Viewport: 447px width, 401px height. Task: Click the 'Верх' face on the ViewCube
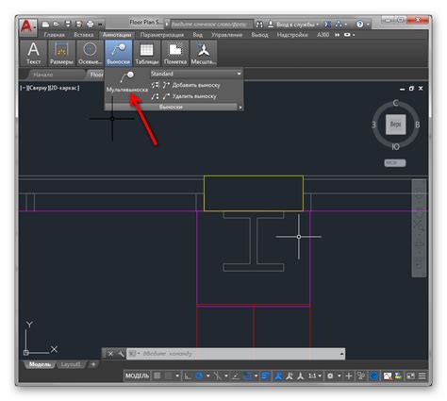(396, 125)
